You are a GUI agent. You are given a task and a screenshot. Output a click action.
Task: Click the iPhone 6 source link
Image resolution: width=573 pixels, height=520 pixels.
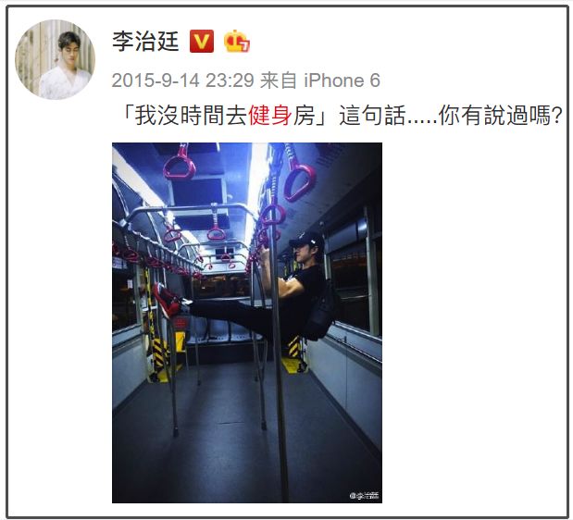coord(343,80)
